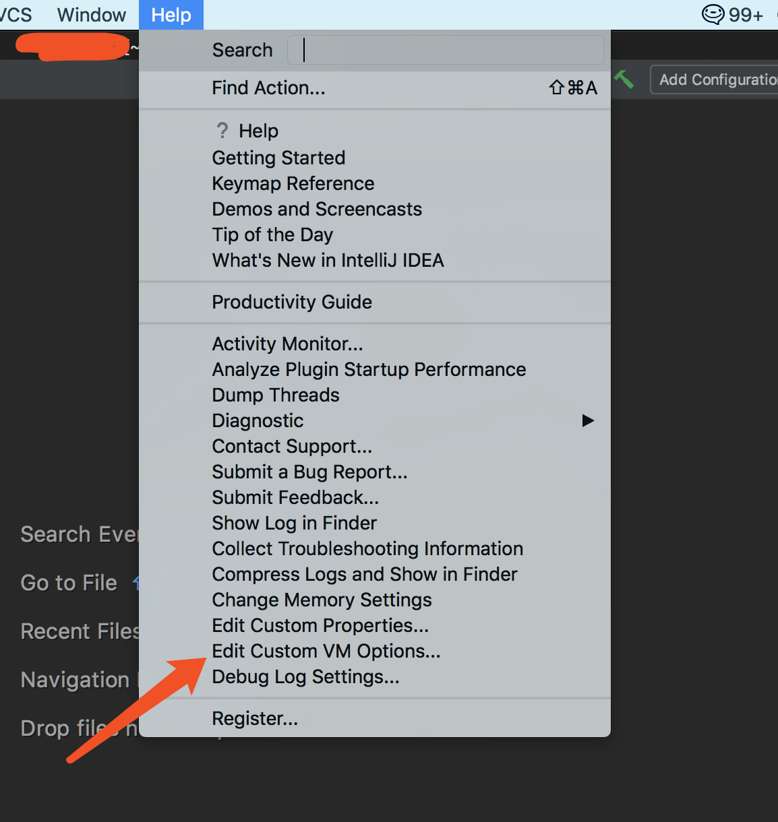
Task: Click the Help menu search field
Action: point(445,50)
